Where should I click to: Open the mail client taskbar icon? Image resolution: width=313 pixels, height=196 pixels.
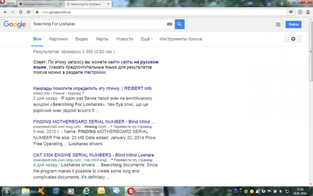point(101,191)
